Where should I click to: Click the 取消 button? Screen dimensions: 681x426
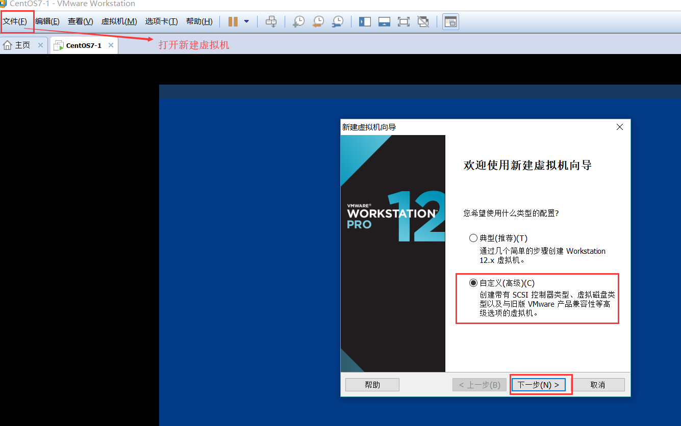[597, 385]
